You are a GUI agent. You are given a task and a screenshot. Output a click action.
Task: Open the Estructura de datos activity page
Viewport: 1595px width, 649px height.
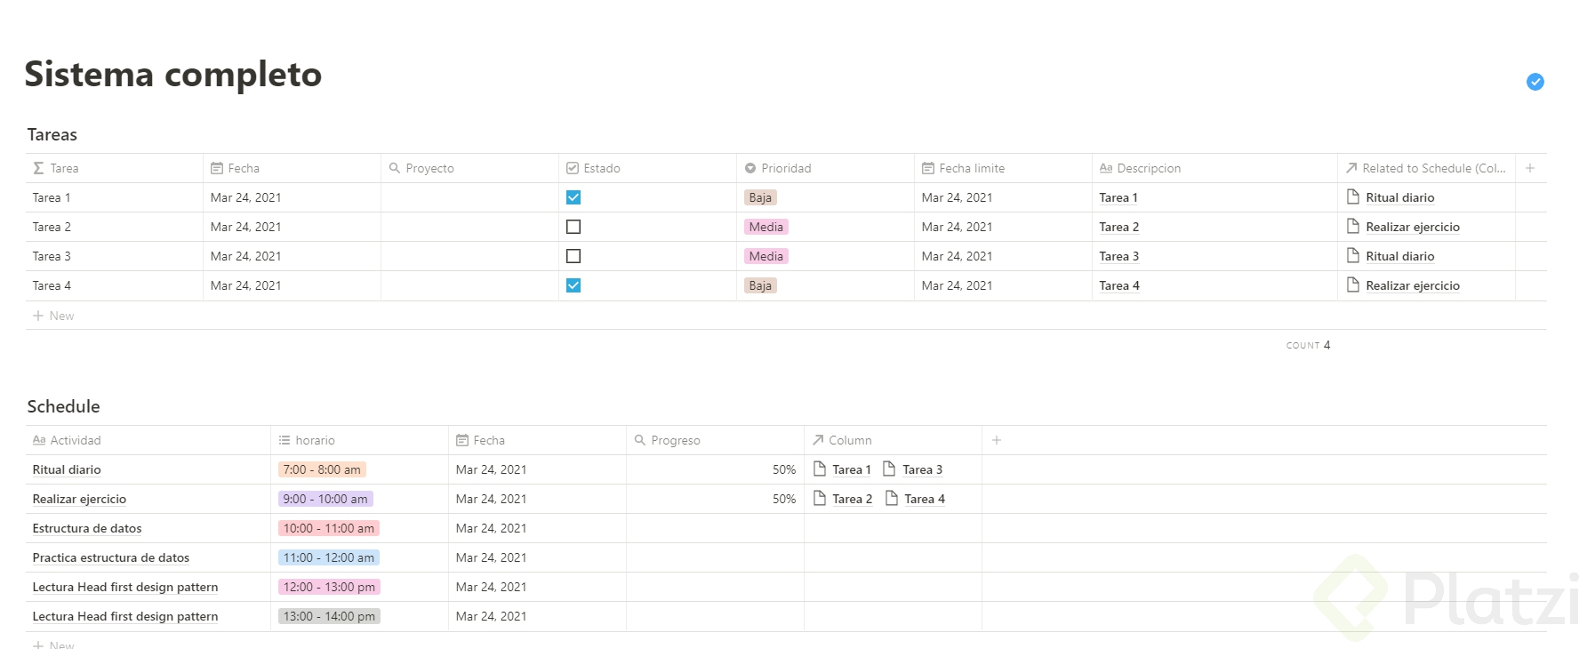(87, 528)
